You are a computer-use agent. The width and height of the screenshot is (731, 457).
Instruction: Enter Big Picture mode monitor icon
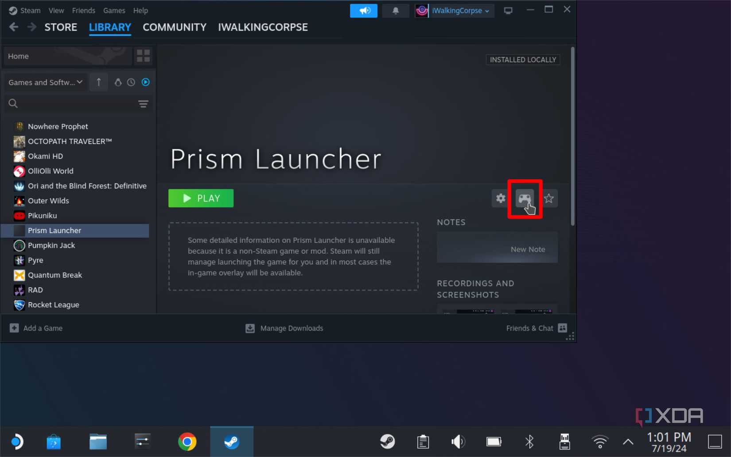pyautogui.click(x=508, y=11)
